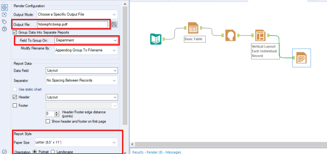Click the Header/Footer edge distance value box

pyautogui.click(x=50, y=114)
